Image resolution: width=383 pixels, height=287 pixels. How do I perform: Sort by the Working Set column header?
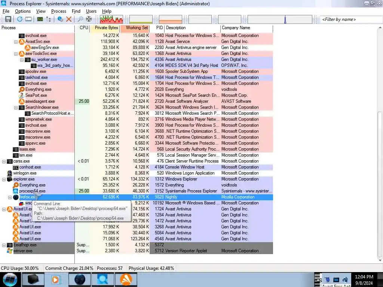(135, 28)
